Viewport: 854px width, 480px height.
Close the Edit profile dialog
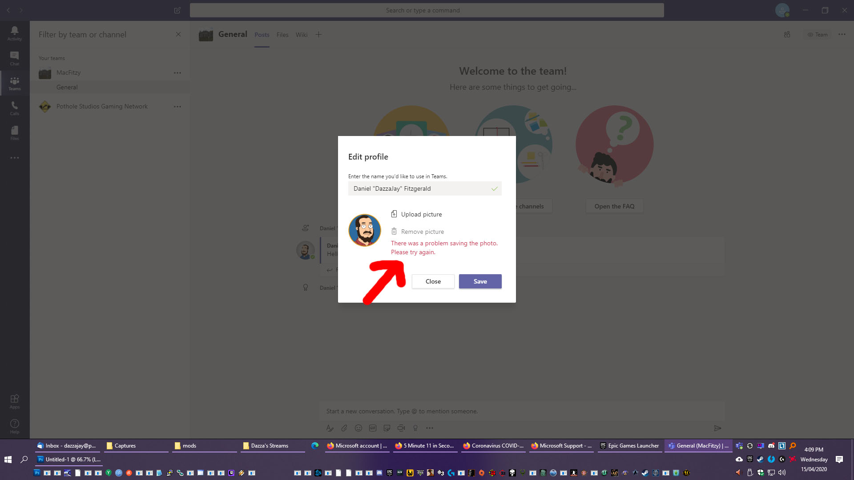[433, 281]
